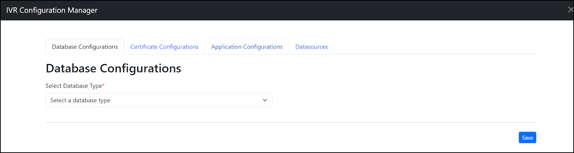Click the blue Save button
The width and height of the screenshot is (574, 153).
point(527,138)
